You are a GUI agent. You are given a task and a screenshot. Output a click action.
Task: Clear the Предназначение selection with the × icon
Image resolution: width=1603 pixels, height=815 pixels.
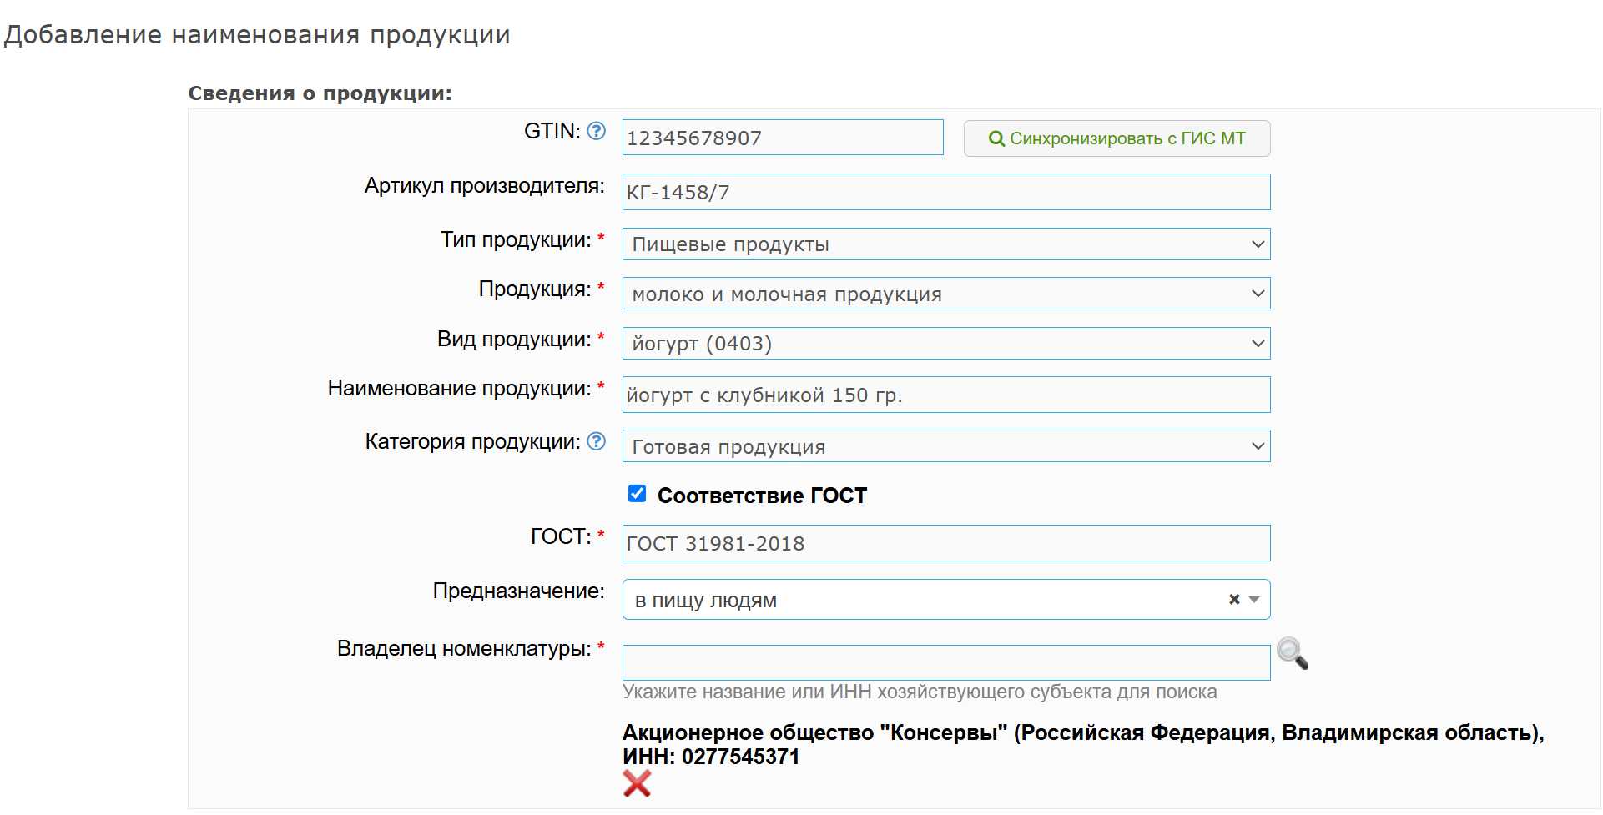[1234, 600]
